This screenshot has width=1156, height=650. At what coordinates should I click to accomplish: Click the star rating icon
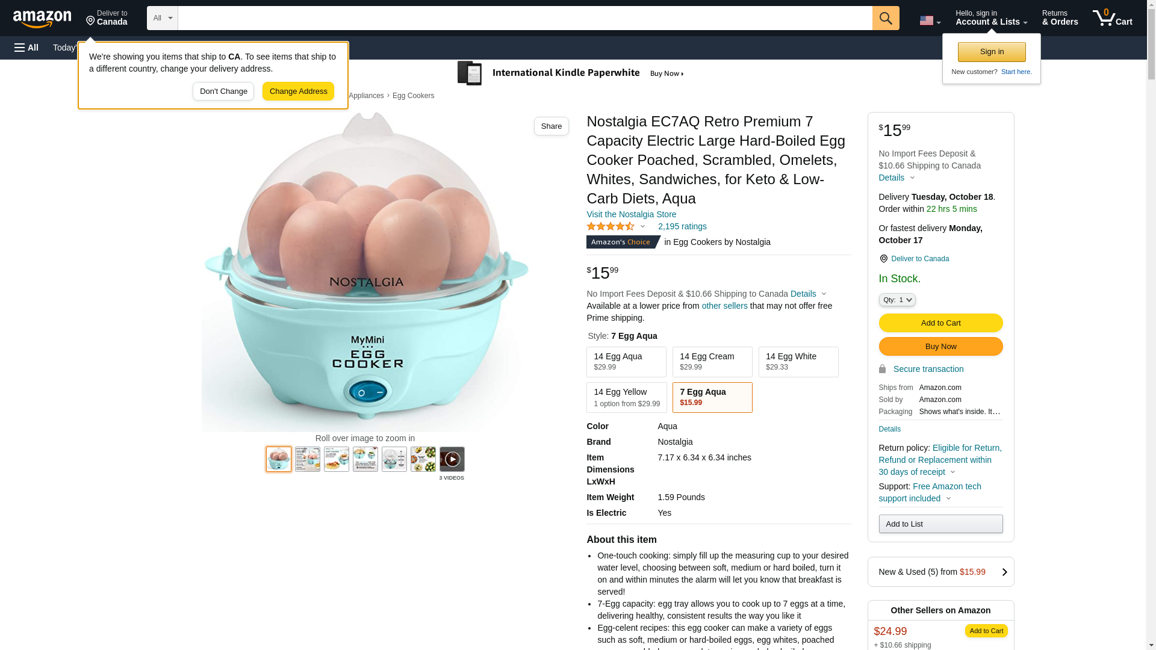pyautogui.click(x=611, y=227)
